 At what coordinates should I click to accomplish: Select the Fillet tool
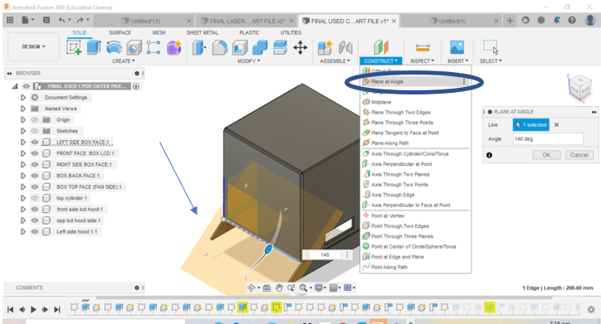pos(220,48)
